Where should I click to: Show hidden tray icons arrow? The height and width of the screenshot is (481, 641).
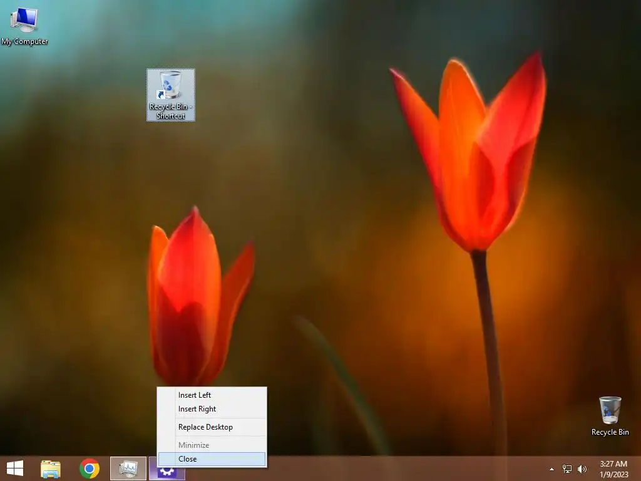552,469
